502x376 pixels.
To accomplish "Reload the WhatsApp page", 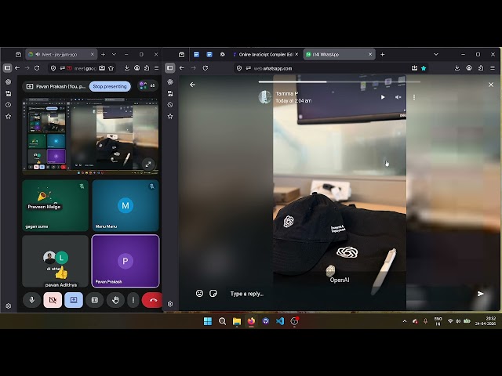I will pyautogui.click(x=206, y=68).
